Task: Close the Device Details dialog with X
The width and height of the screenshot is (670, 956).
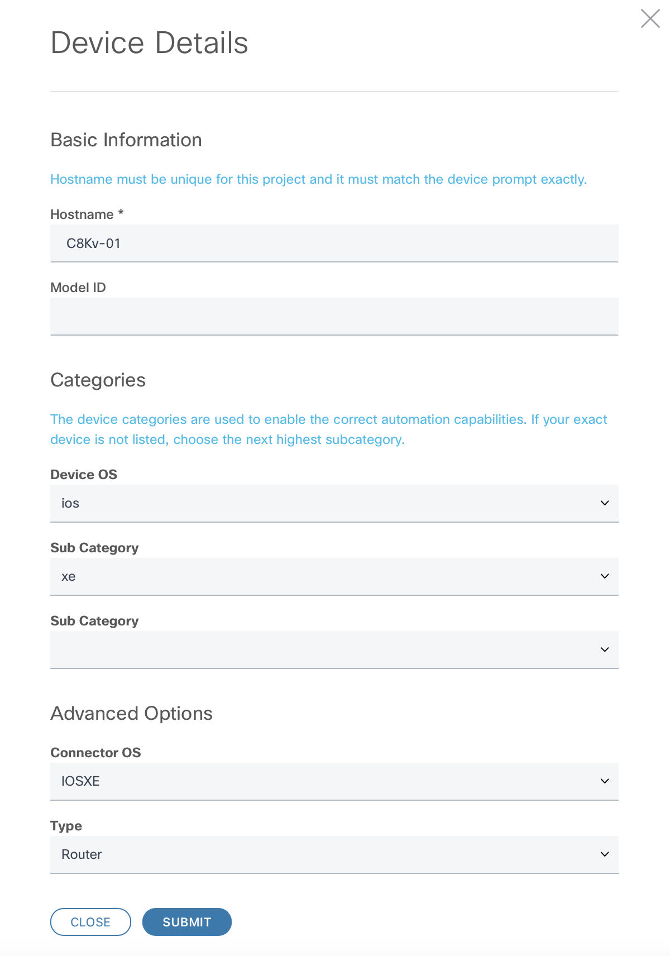Action: pyautogui.click(x=650, y=18)
